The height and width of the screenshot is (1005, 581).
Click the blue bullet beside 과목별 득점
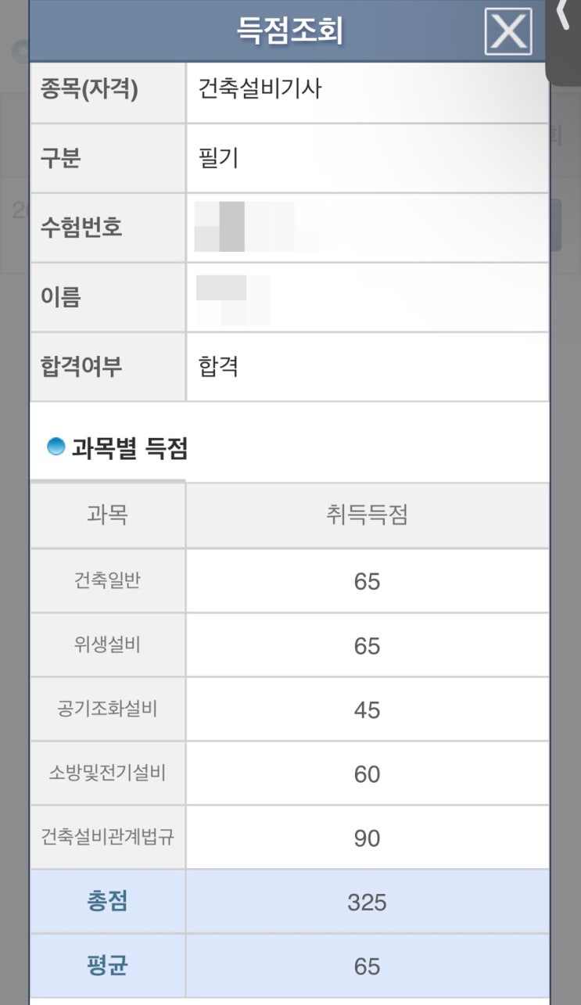[56, 447]
